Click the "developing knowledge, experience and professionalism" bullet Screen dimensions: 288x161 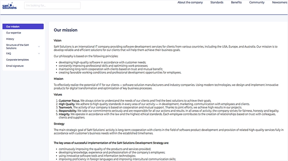[x=112, y=153]
